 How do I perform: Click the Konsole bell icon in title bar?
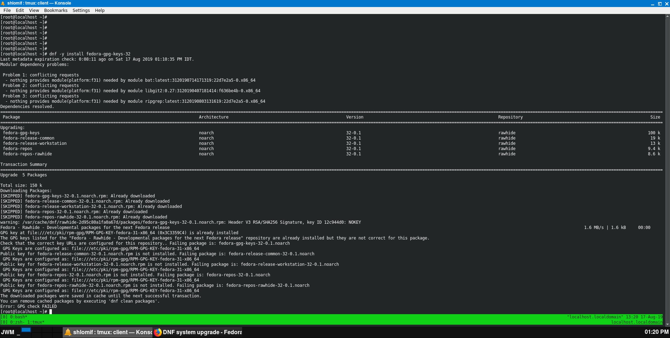3,3
